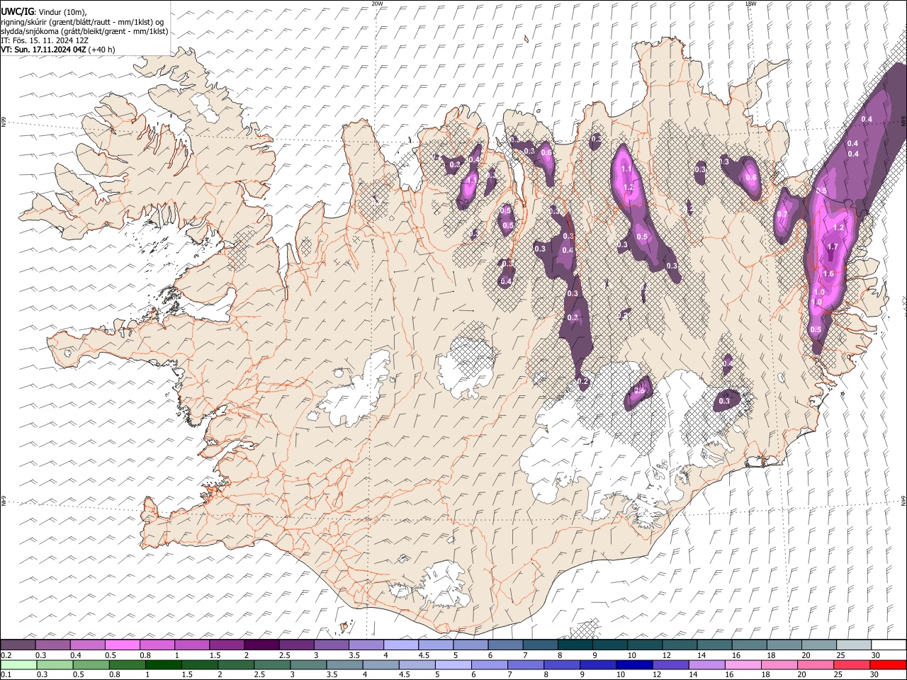Pick the pink swatch above 18 in the lower legend

click(779, 664)
